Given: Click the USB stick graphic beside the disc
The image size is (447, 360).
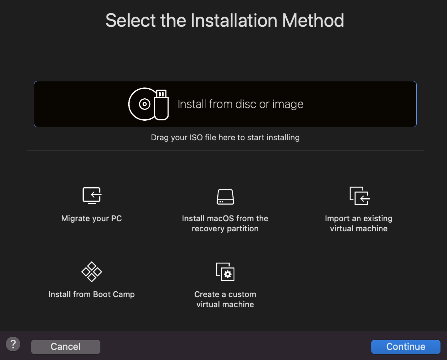Looking at the screenshot, I should (x=162, y=105).
